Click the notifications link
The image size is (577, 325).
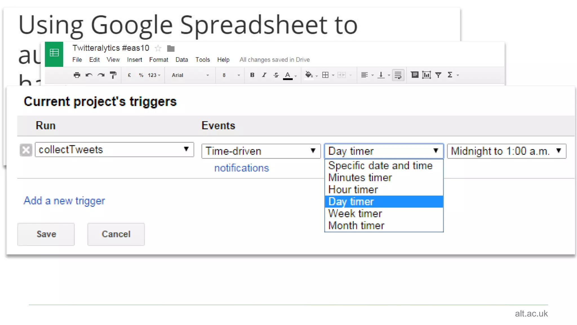(x=241, y=168)
